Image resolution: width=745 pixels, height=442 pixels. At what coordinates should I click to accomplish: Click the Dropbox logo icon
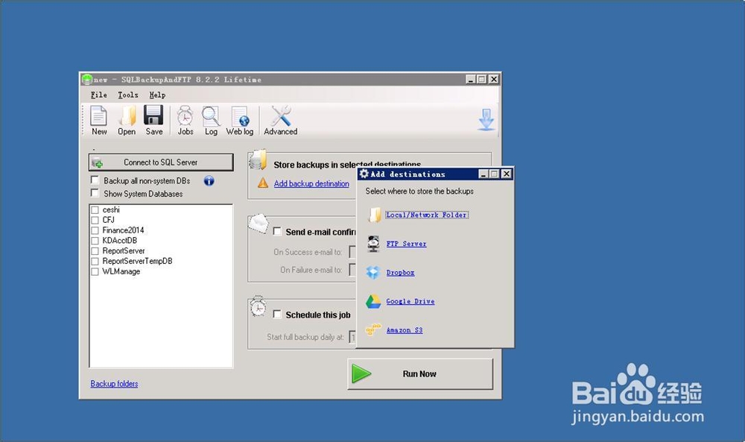pos(373,272)
